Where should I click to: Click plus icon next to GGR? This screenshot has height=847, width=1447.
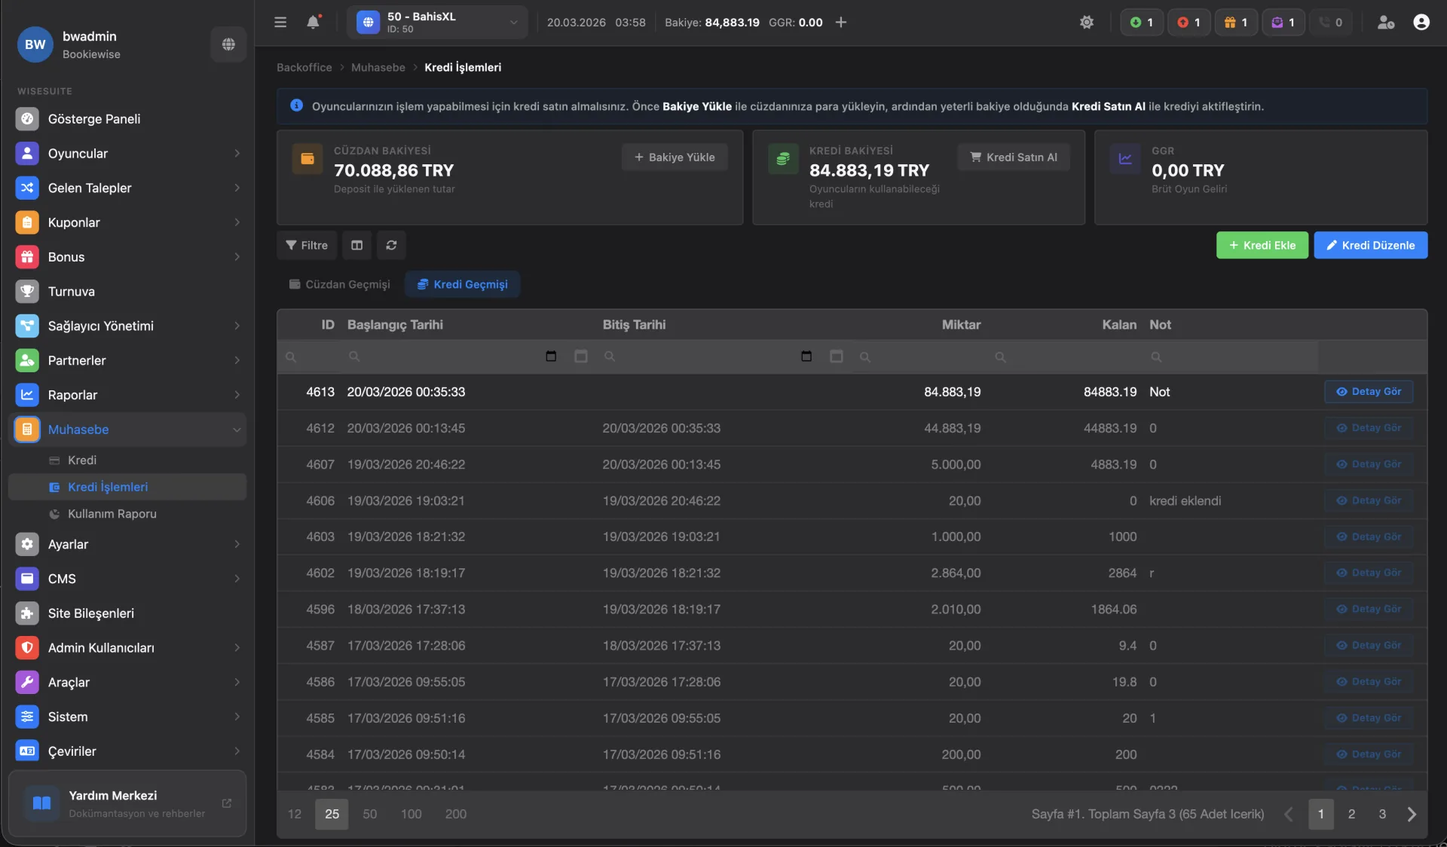pos(841,23)
